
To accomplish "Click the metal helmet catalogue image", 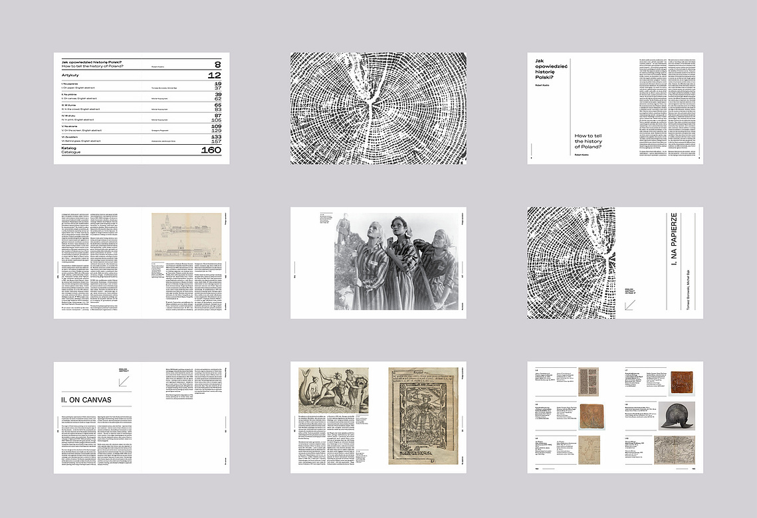I will (x=677, y=416).
